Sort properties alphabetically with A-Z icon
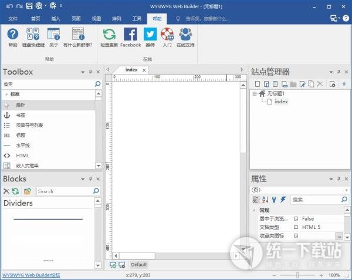Screen dimensions: 352x280 tap(265, 200)
